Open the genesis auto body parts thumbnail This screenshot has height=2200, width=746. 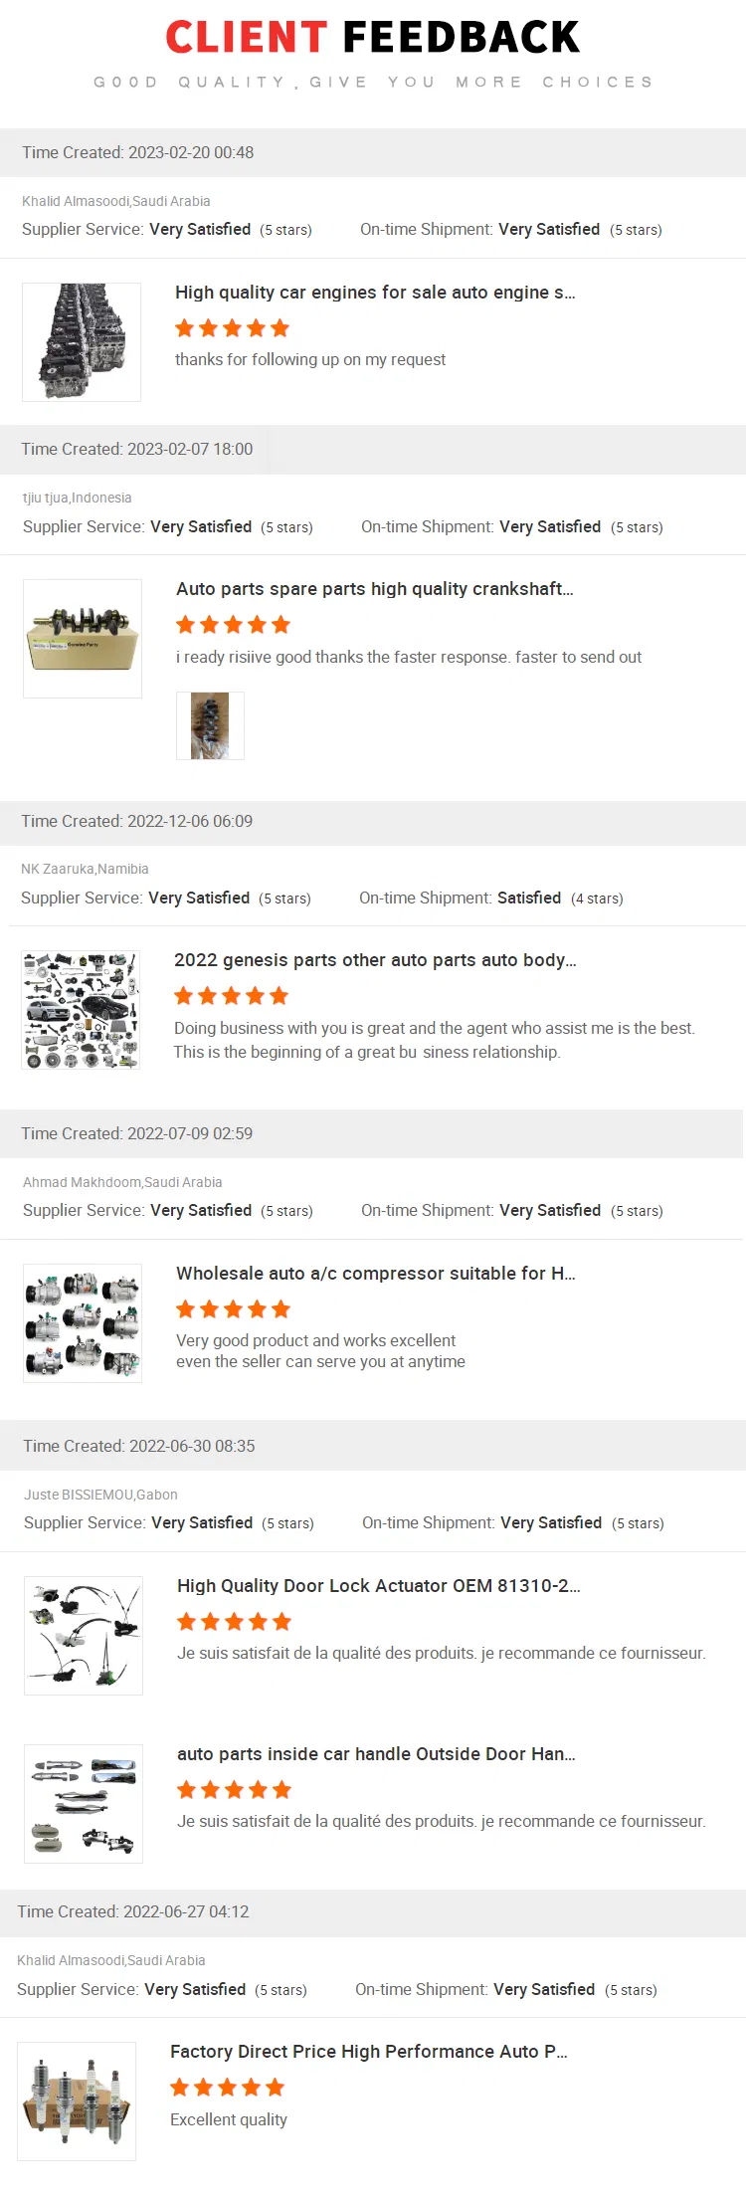81,1010
